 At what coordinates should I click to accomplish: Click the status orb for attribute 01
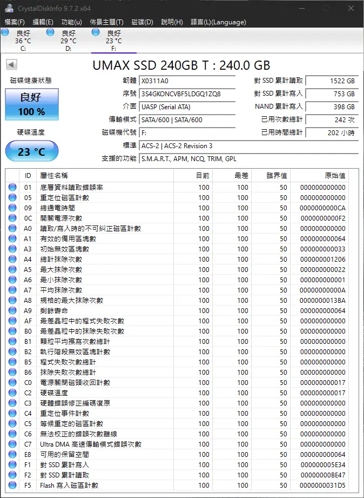[x=12, y=188]
